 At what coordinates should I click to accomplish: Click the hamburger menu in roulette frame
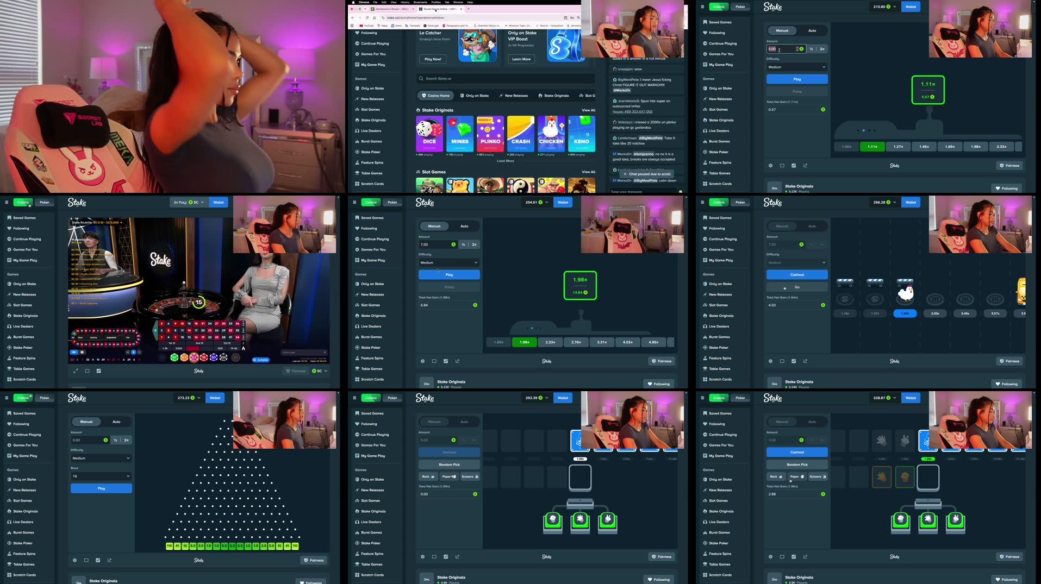(x=7, y=202)
